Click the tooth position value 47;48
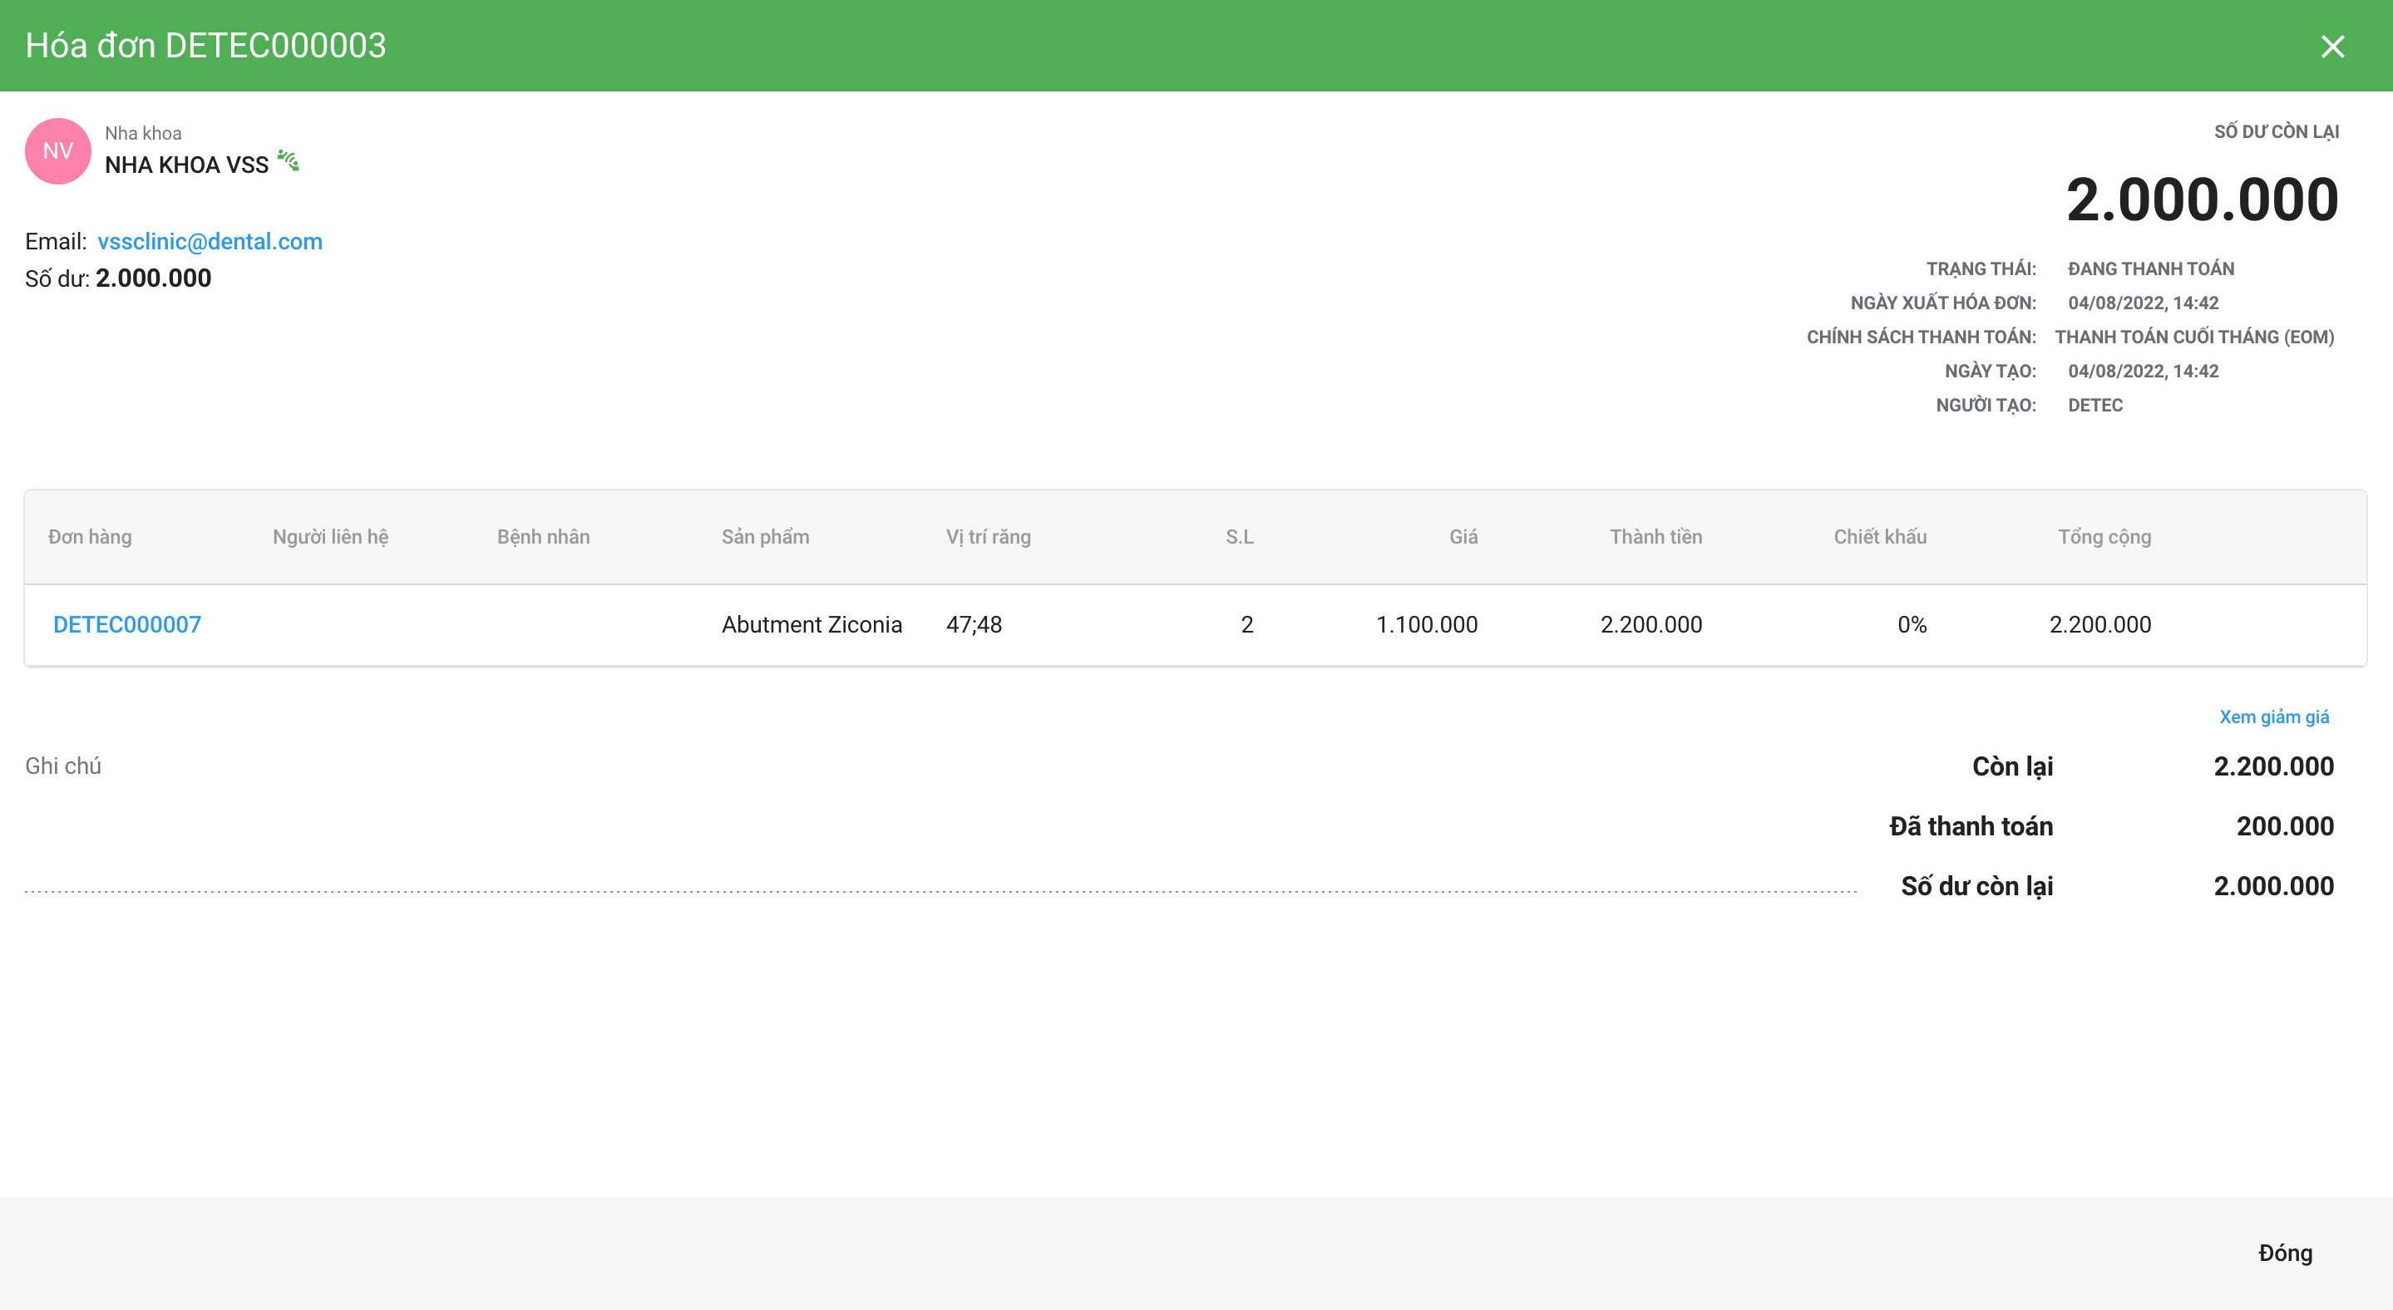 [974, 625]
